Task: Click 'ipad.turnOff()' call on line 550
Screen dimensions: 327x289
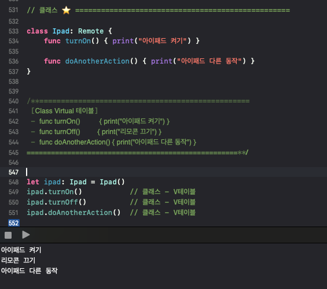Action: (x=57, y=202)
